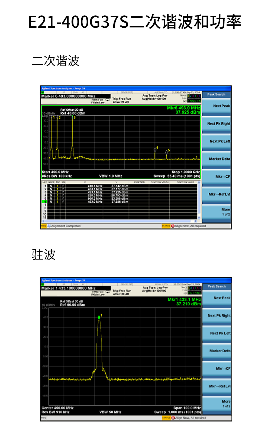
Task: Click Alignment Completed info icon in upper analyzer
Action: pos(49,226)
